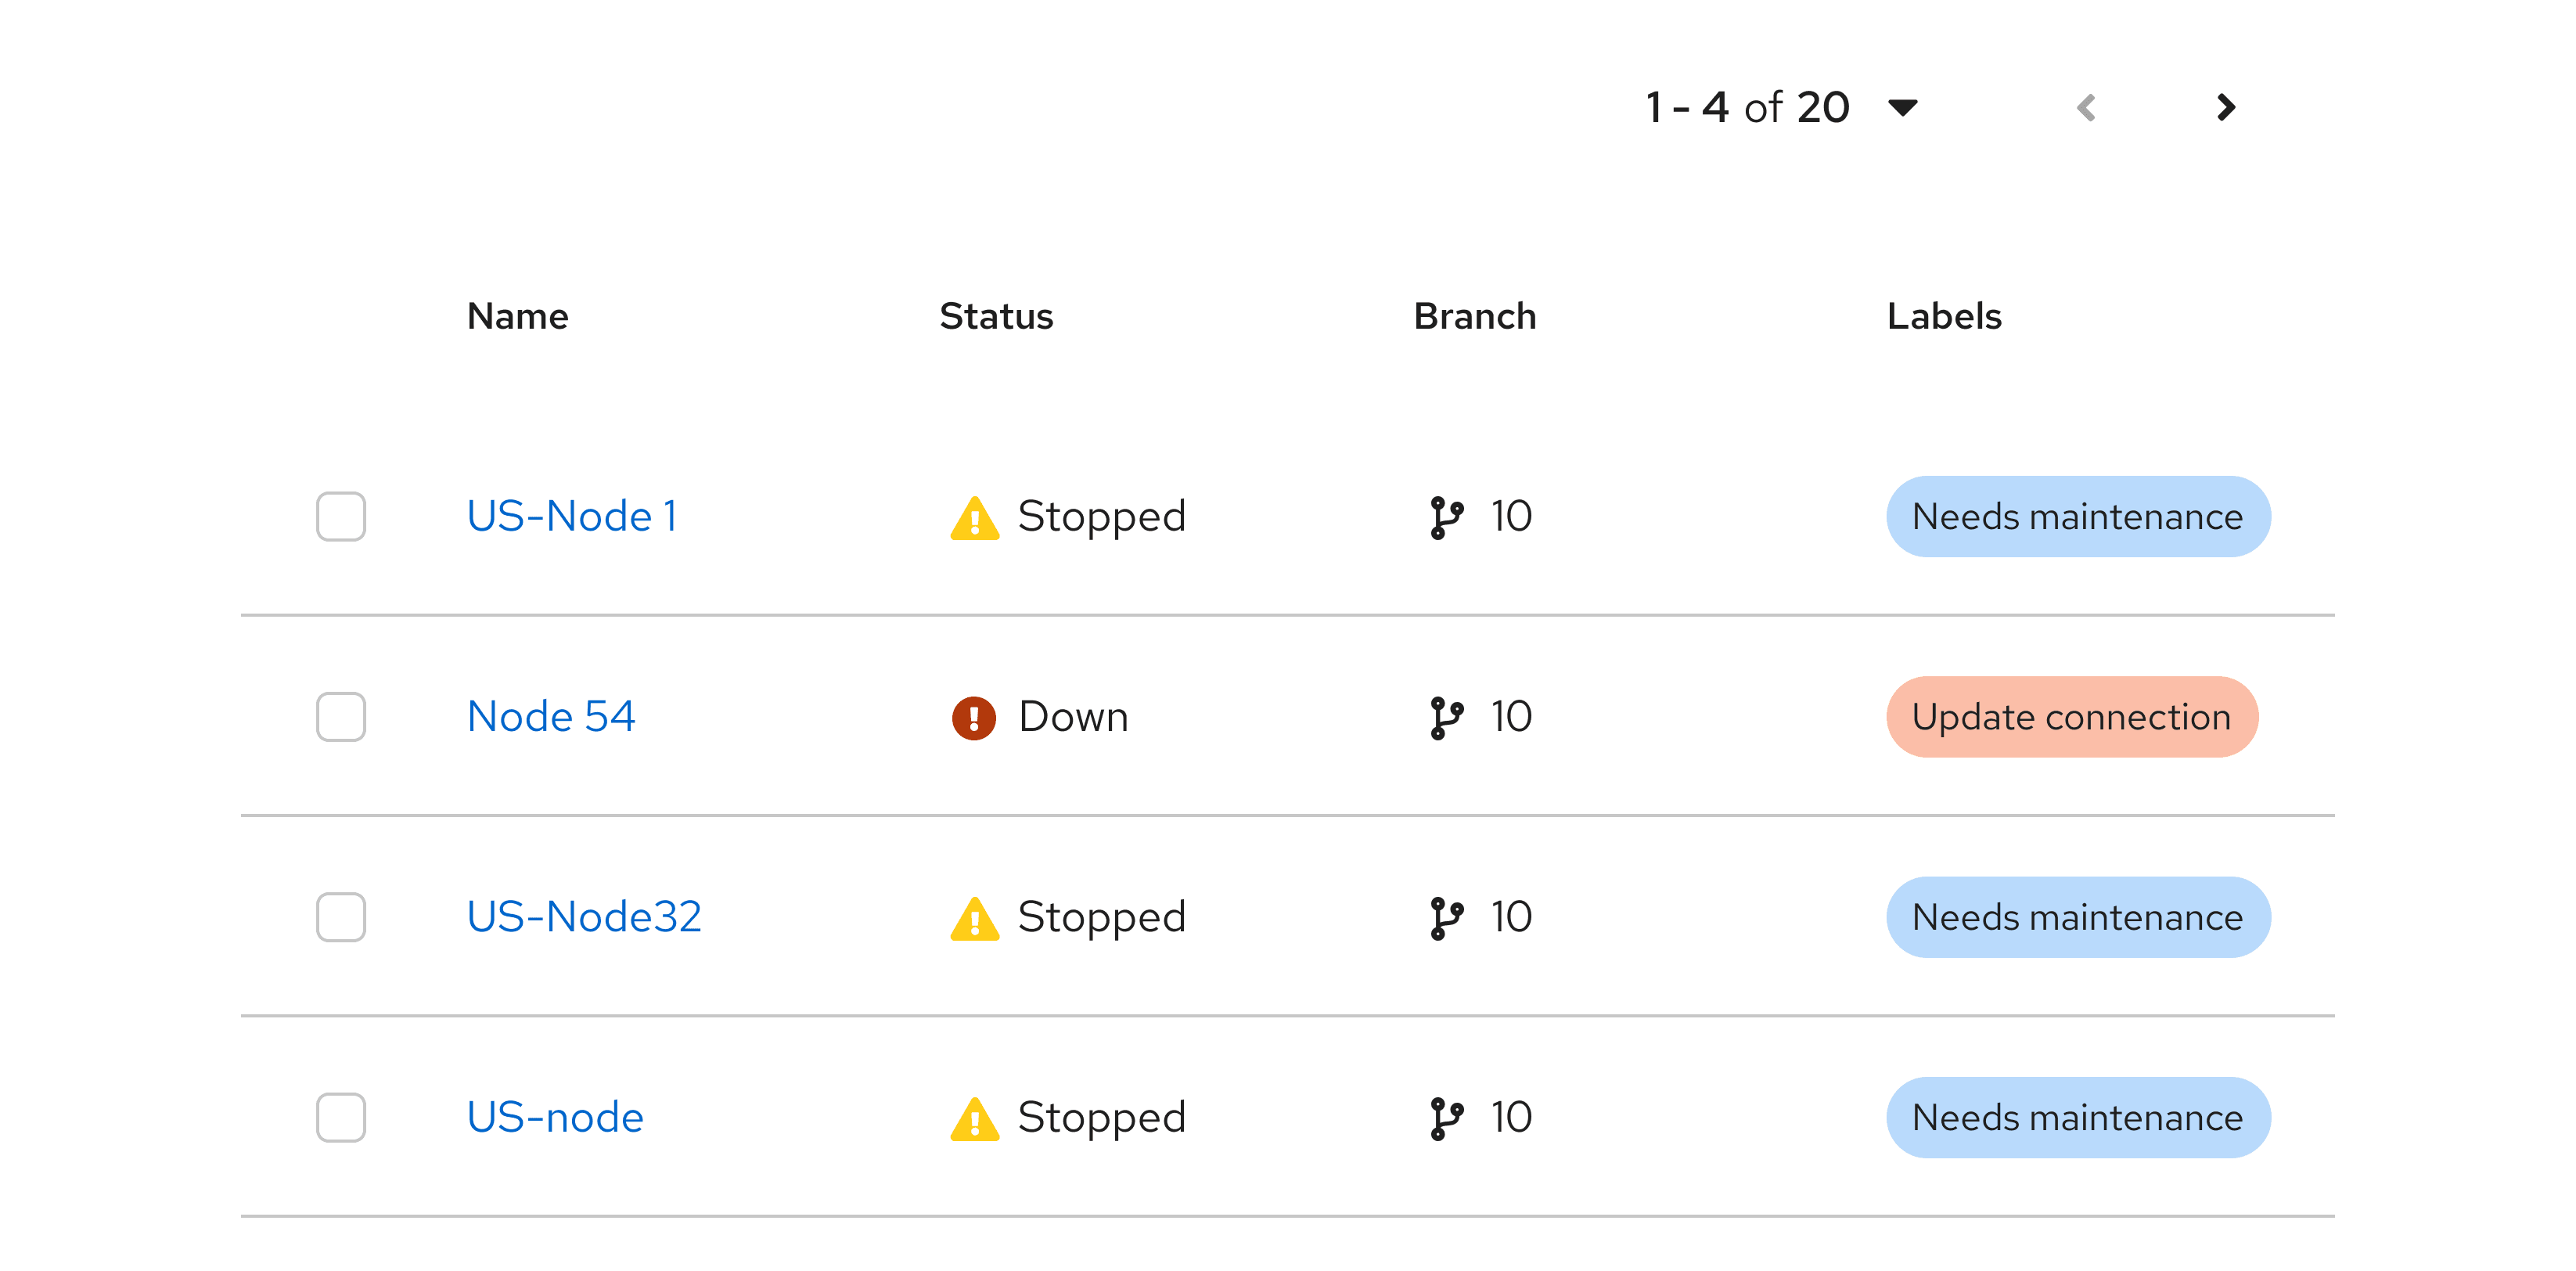Open the 1 - 4 of 20 pagination dropdown
This screenshot has width=2576, height=1271.
[x=1902, y=107]
